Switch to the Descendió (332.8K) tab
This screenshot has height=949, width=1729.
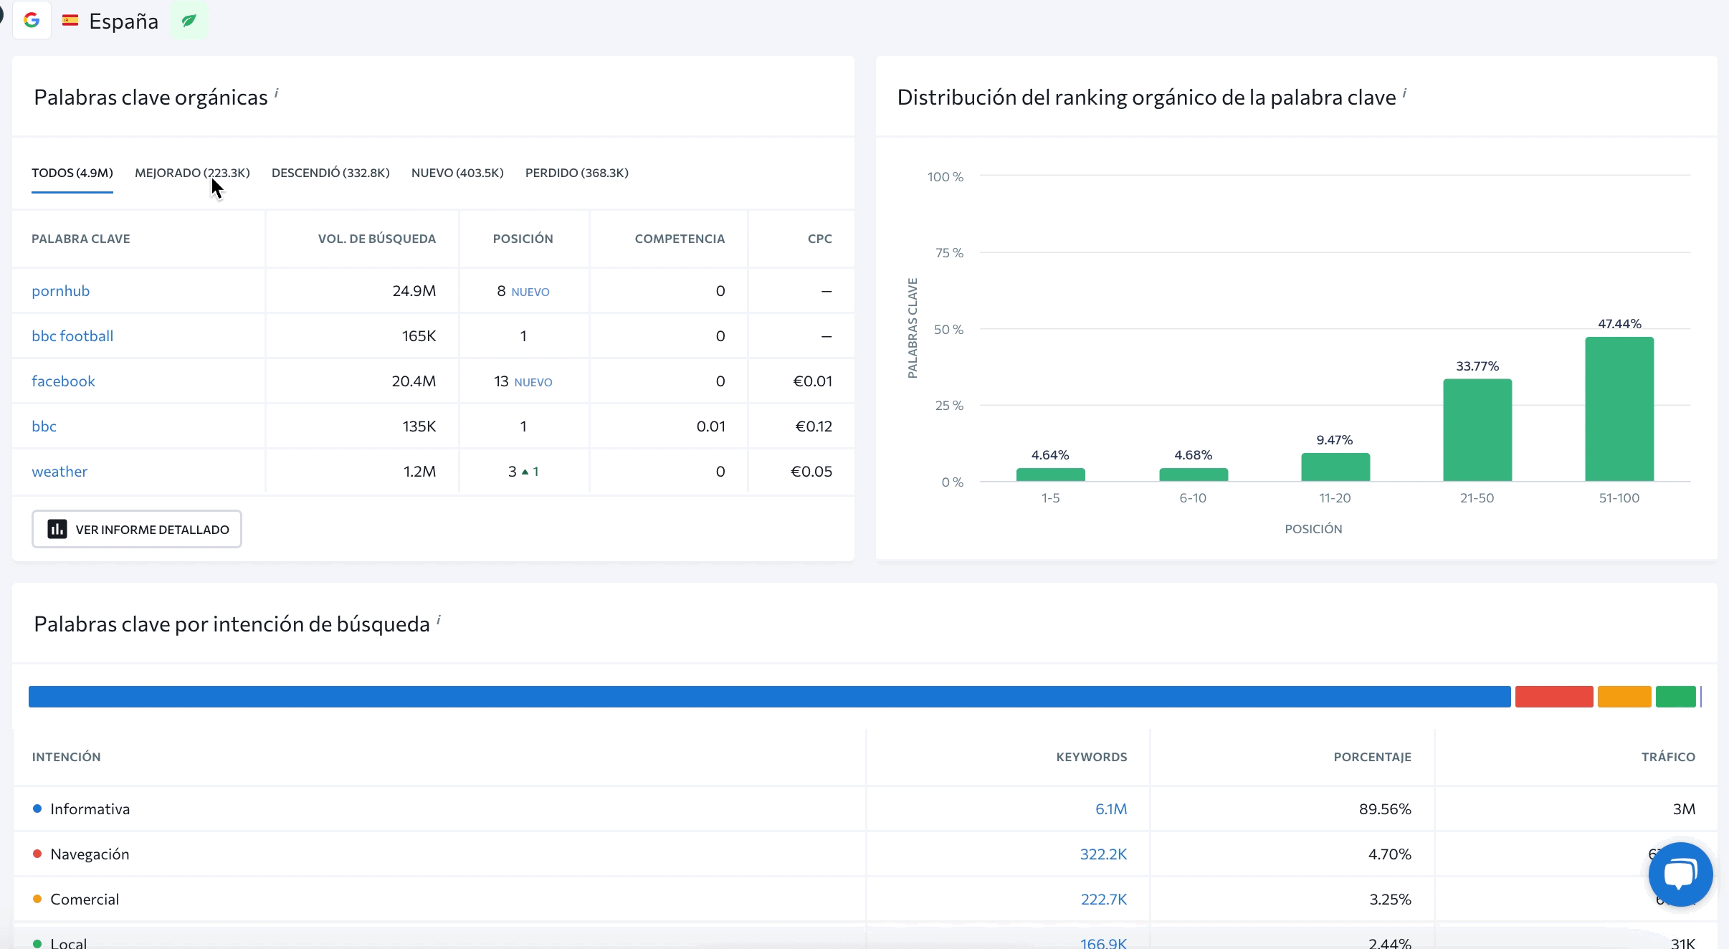(x=330, y=173)
